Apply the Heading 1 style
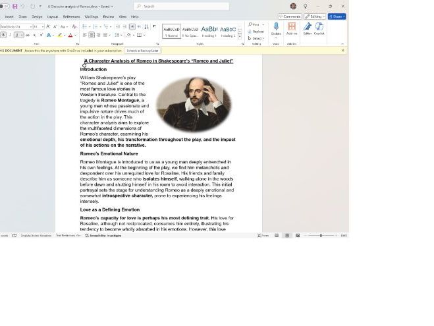This screenshot has width=434, height=326. tap(209, 31)
